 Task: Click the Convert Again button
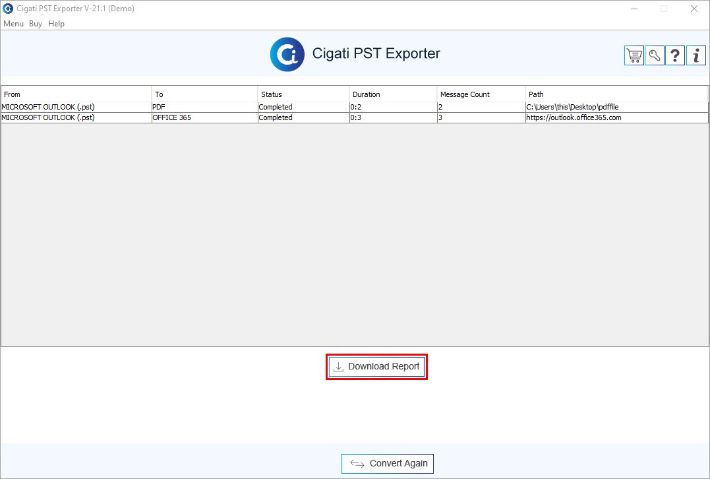(x=388, y=464)
